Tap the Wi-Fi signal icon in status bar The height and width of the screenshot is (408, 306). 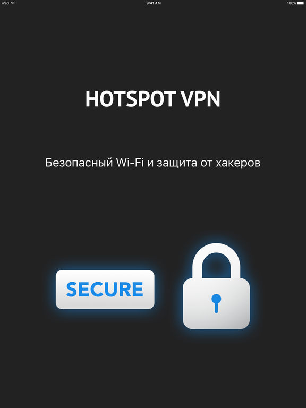tap(13, 3)
